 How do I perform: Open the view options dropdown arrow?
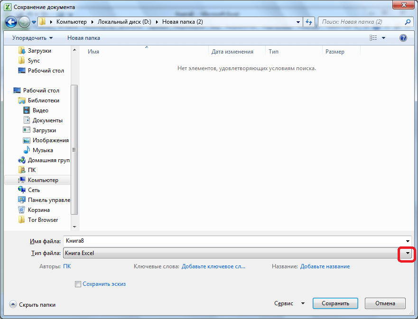click(x=384, y=38)
